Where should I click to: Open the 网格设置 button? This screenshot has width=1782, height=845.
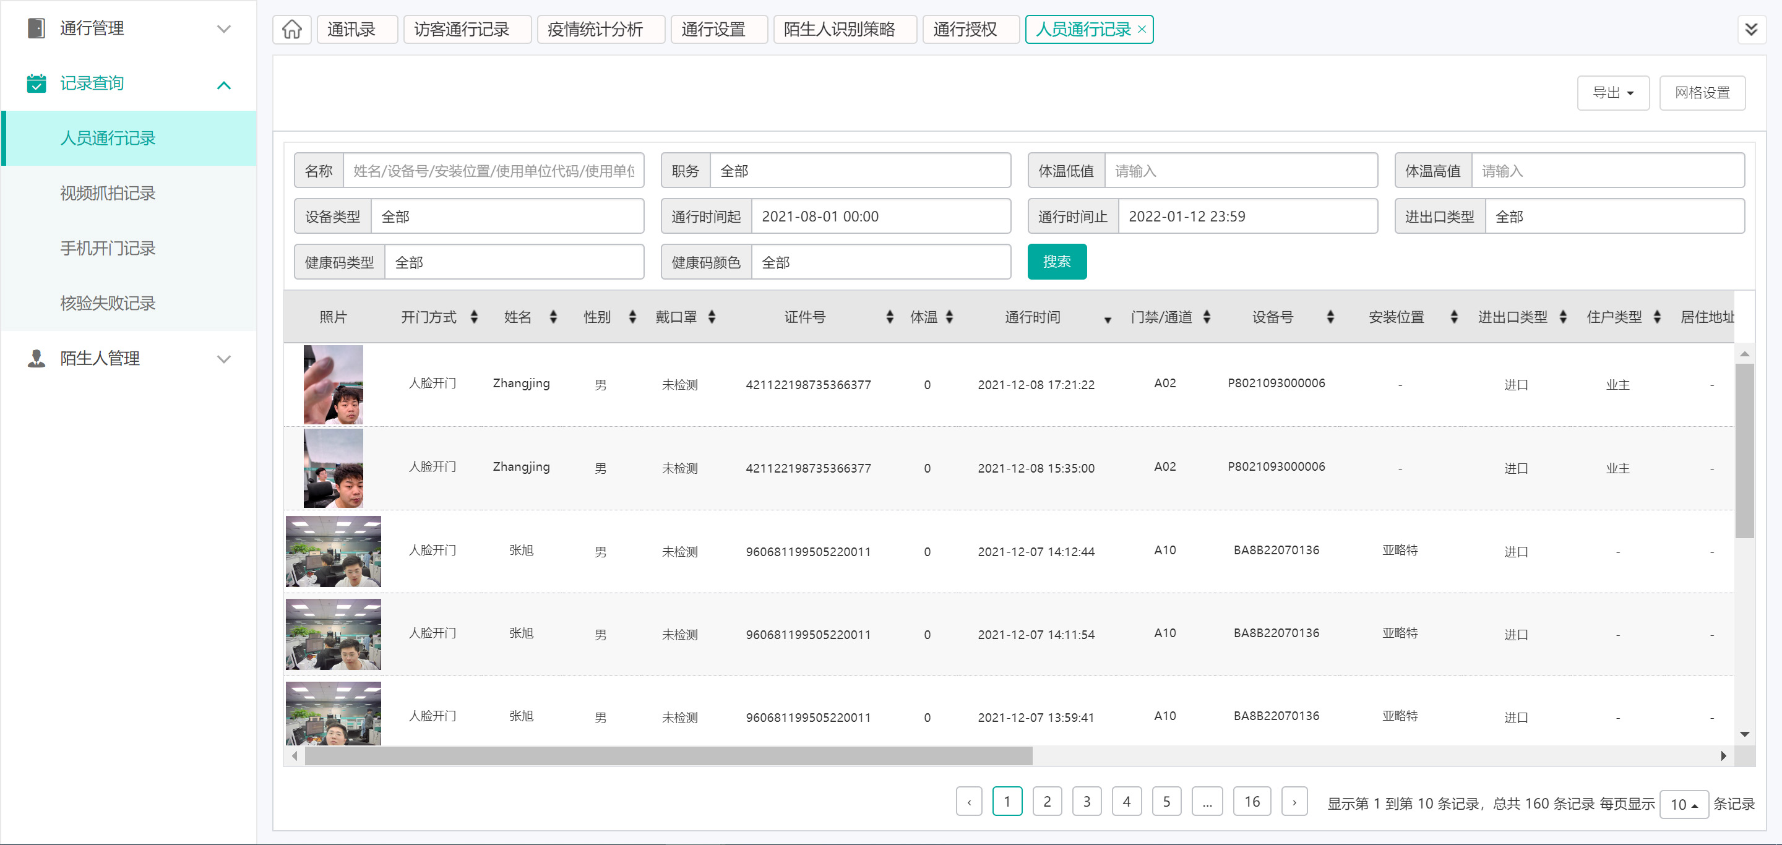click(x=1702, y=93)
